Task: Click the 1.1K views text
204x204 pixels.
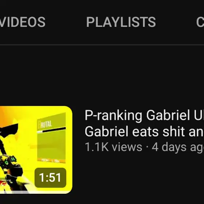Action: click(x=113, y=147)
